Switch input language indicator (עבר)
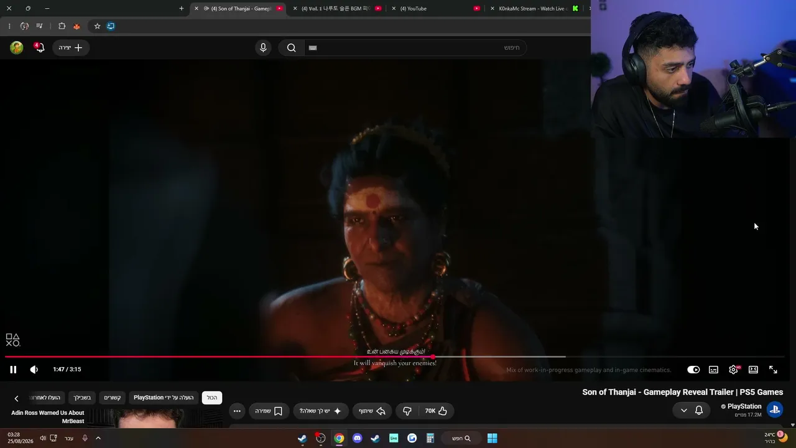Screen dimensions: 796x448 pos(69,438)
